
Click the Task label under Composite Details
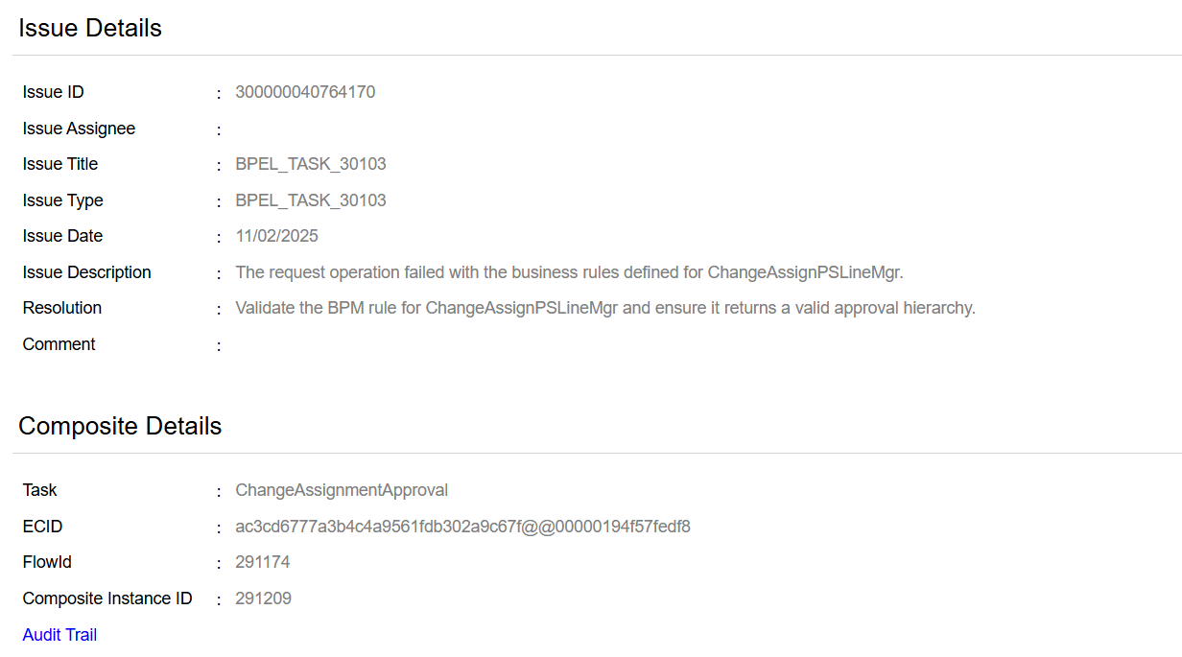[x=39, y=489]
